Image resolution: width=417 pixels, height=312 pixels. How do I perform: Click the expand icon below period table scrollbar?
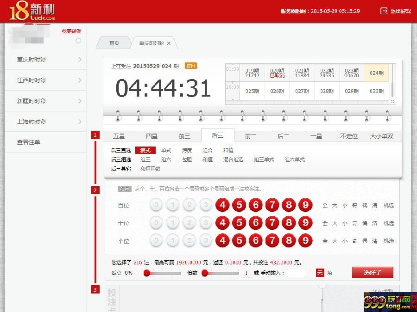coord(392,102)
